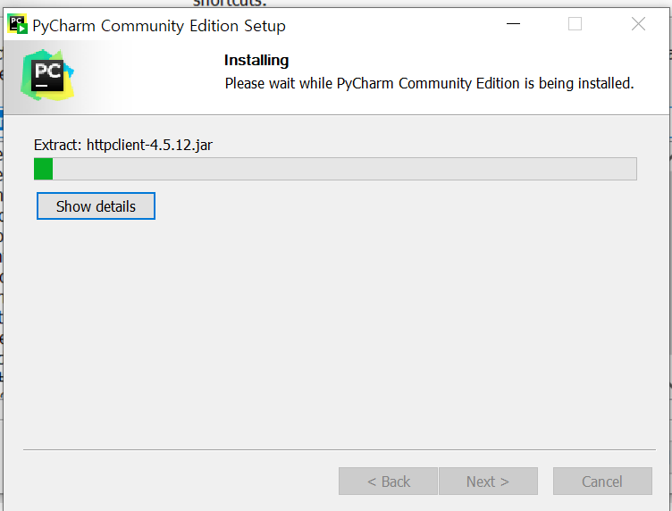Click the Show details button

pos(96,206)
